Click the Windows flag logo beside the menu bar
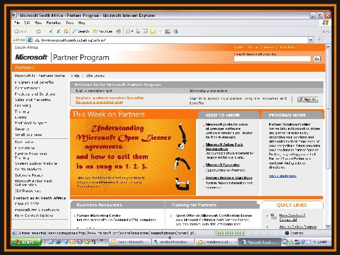The height and width of the screenshot is (255, 340). (325, 23)
